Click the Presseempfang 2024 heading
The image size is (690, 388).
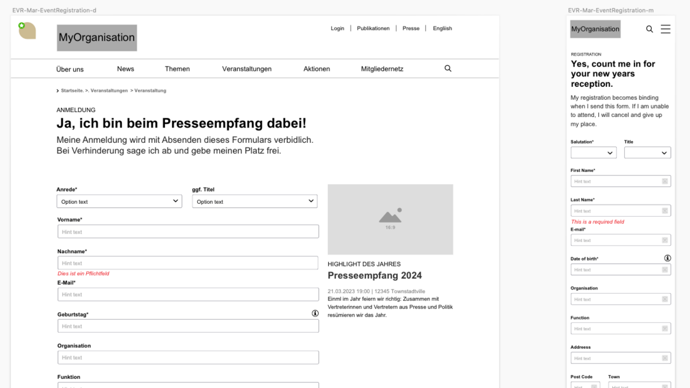click(375, 275)
